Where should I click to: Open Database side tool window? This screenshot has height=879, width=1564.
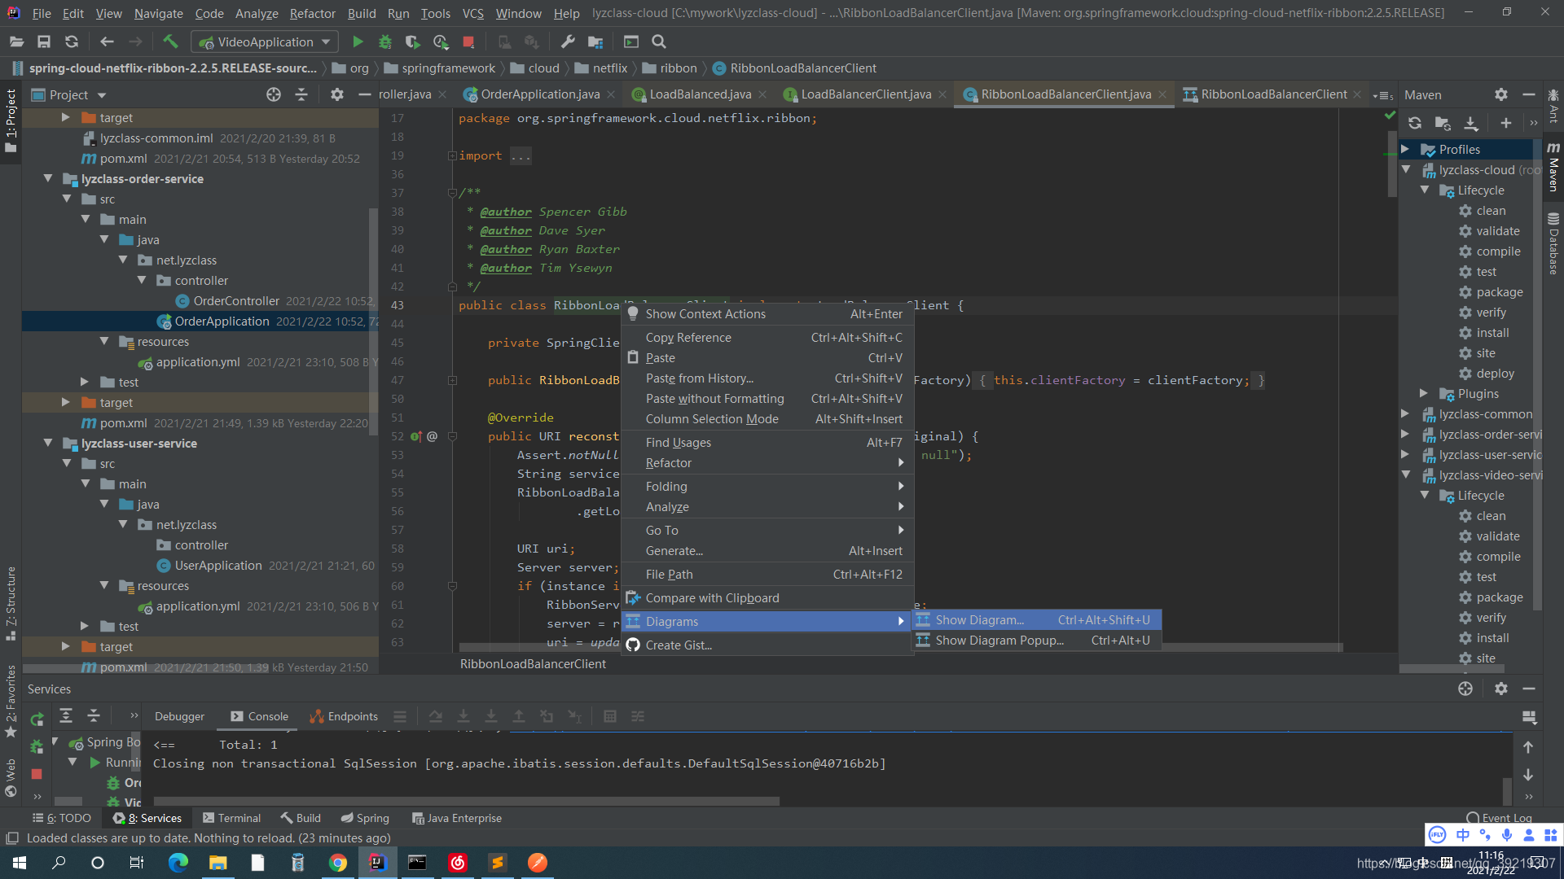pyautogui.click(x=1553, y=244)
